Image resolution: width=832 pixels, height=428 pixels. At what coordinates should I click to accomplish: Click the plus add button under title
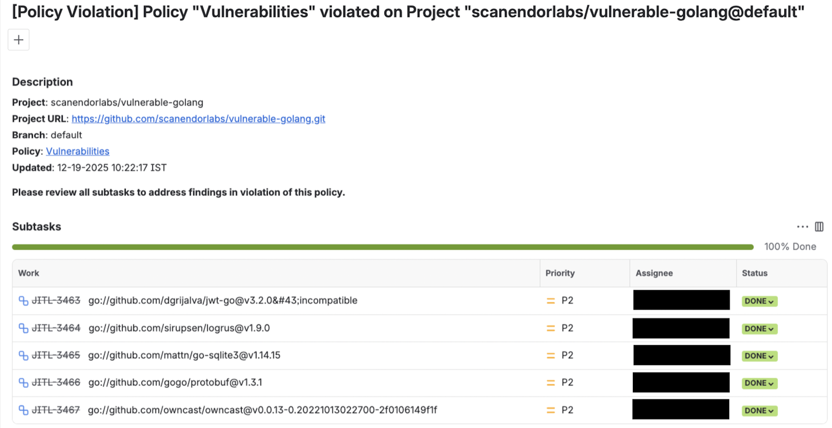(18, 40)
